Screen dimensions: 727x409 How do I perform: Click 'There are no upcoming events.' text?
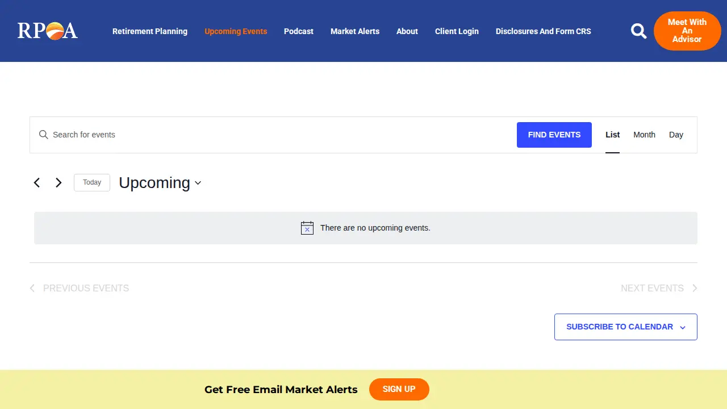[x=375, y=228]
